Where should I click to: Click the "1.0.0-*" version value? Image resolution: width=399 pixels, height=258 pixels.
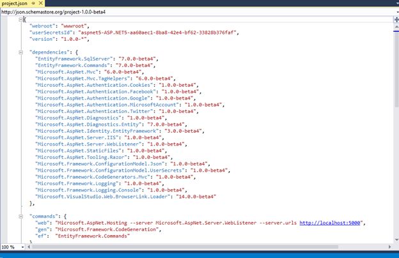pos(74,39)
